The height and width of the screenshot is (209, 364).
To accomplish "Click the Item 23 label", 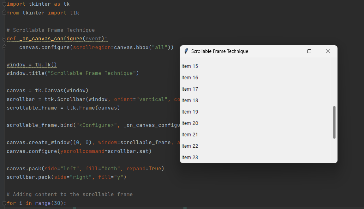I will click(190, 157).
